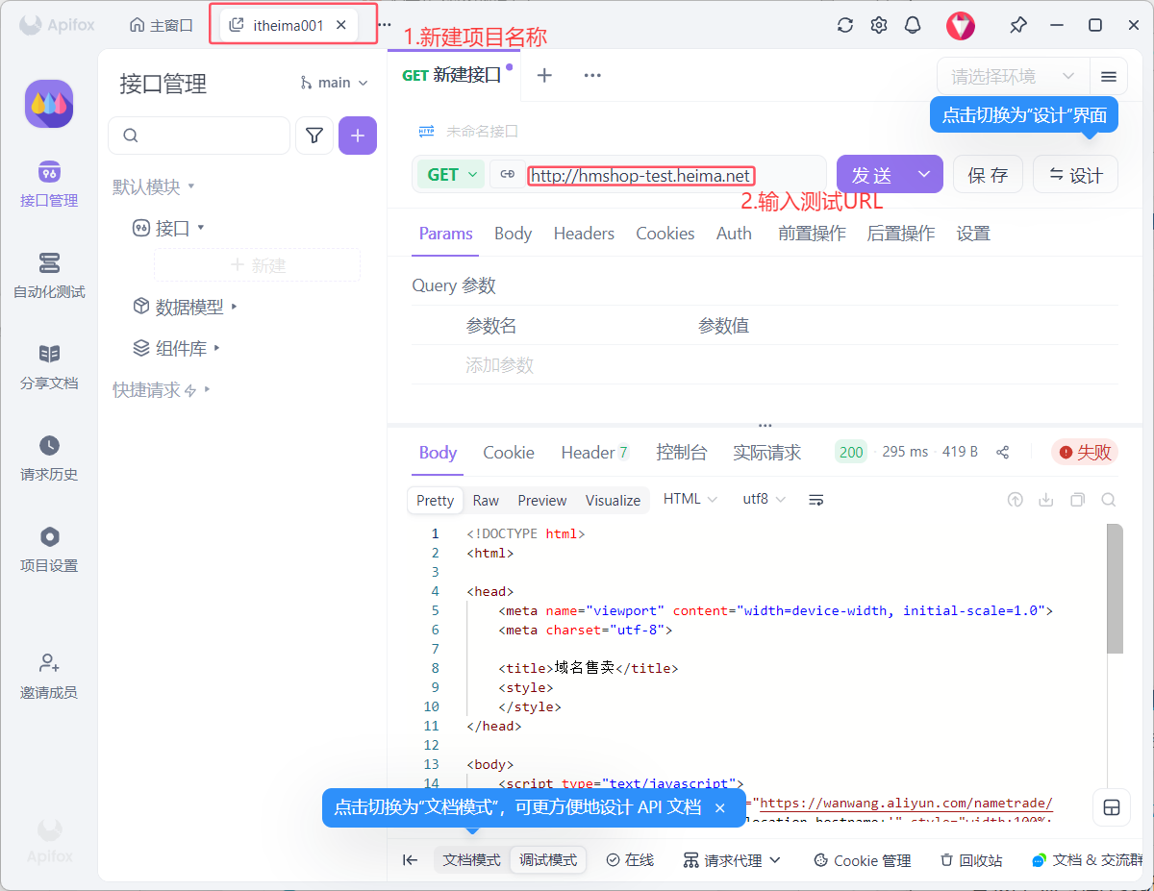Click the URL input field

[676, 175]
